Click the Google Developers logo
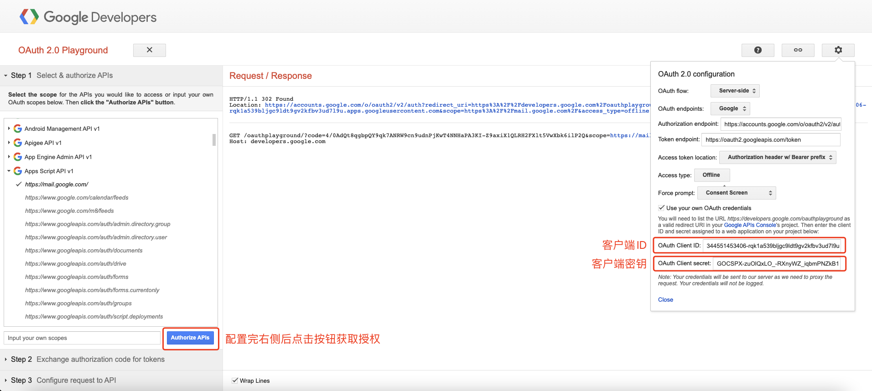The image size is (872, 391). pyautogui.click(x=88, y=17)
